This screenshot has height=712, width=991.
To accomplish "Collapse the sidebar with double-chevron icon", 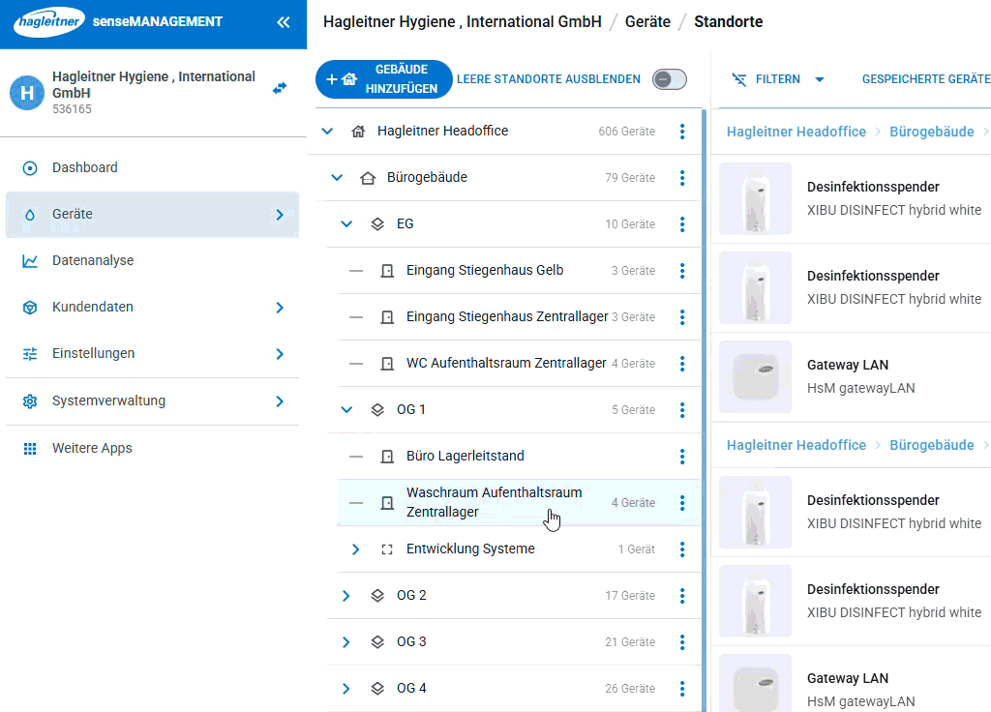I will point(283,22).
